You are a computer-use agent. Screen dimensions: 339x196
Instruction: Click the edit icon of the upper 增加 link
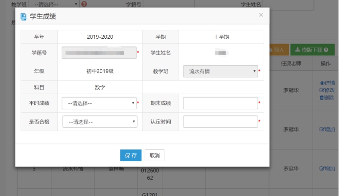pyautogui.click(x=322, y=129)
